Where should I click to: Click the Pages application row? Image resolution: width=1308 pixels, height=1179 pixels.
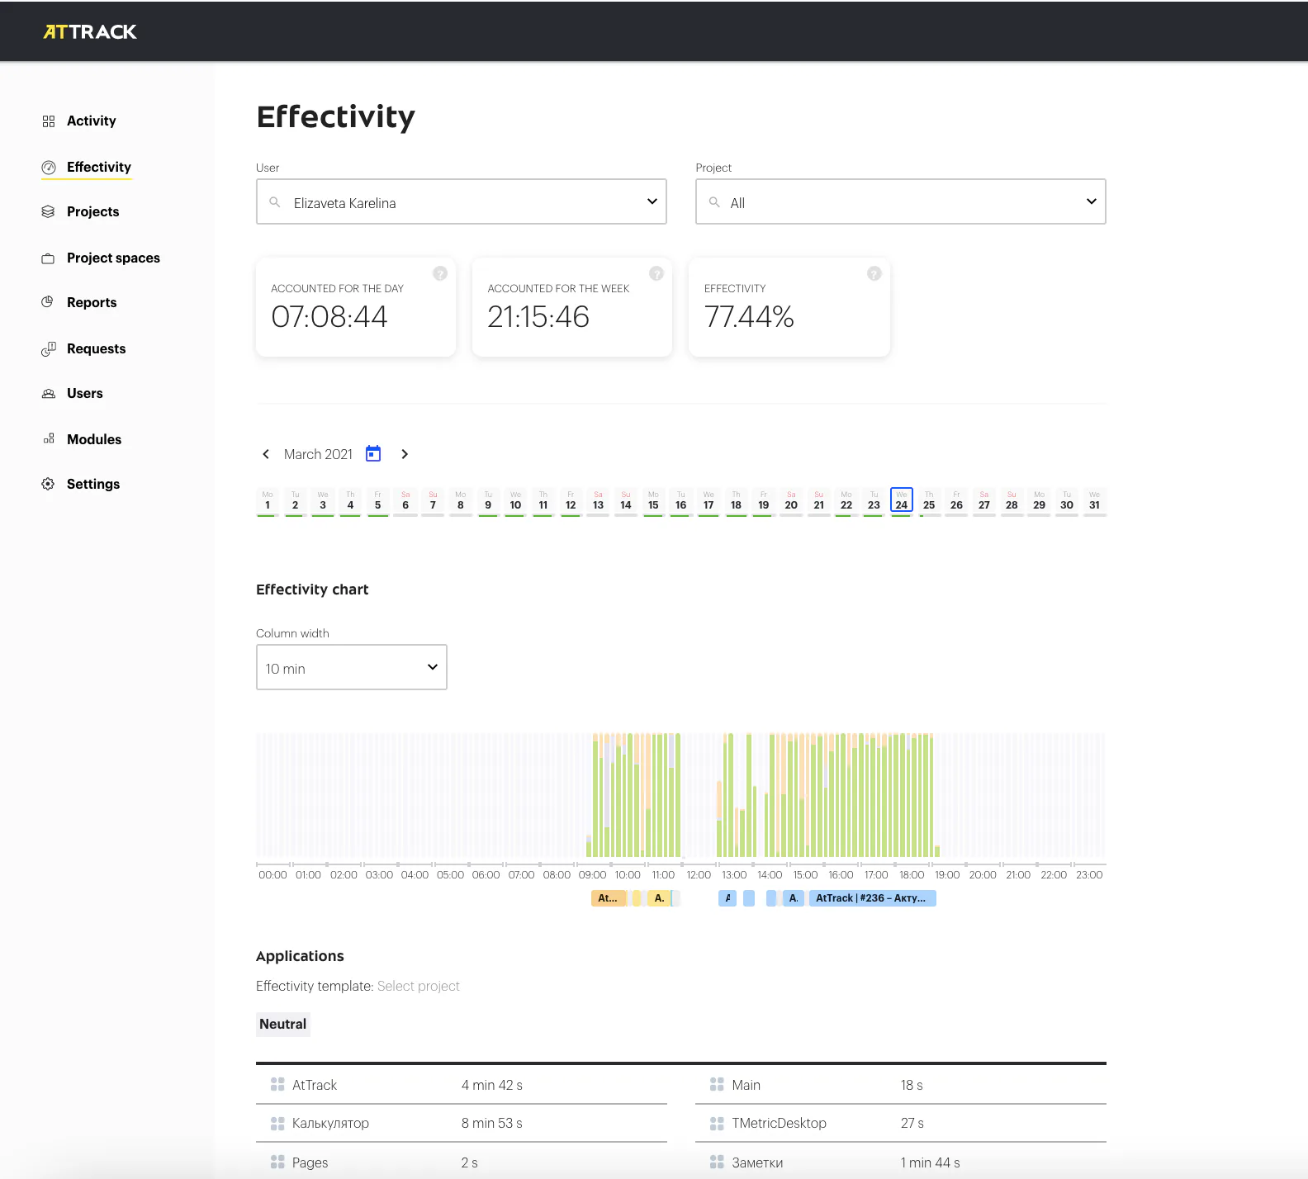pyautogui.click(x=462, y=1162)
